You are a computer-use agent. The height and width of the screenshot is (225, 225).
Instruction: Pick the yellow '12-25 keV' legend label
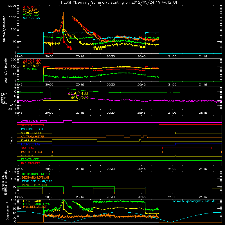[x=31, y=12]
